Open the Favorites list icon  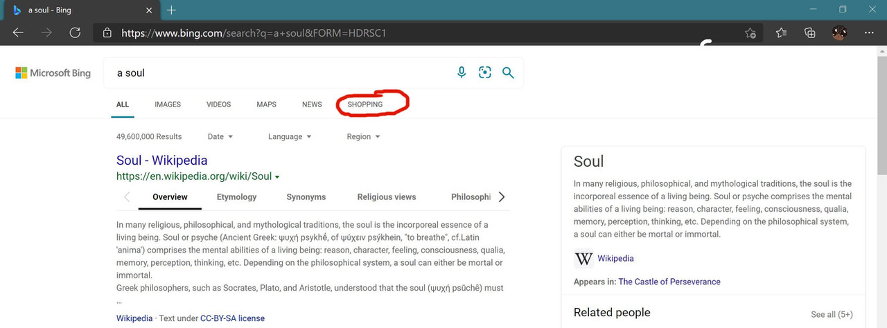[x=781, y=33]
